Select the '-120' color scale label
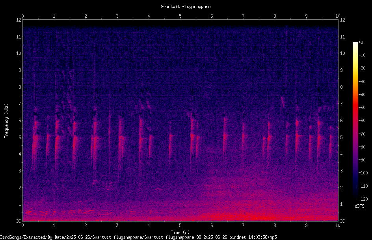Viewport: 372px width, 240px height. pyautogui.click(x=363, y=199)
